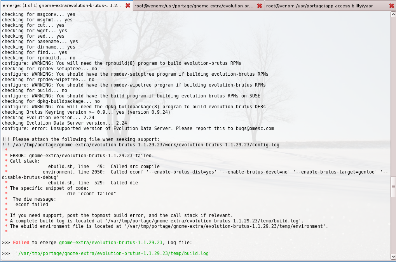
Task: Click the 'Called src_compile' line
Action: click(x=104, y=167)
